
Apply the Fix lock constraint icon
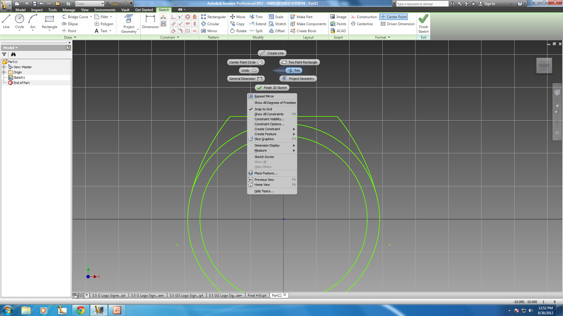(194, 17)
